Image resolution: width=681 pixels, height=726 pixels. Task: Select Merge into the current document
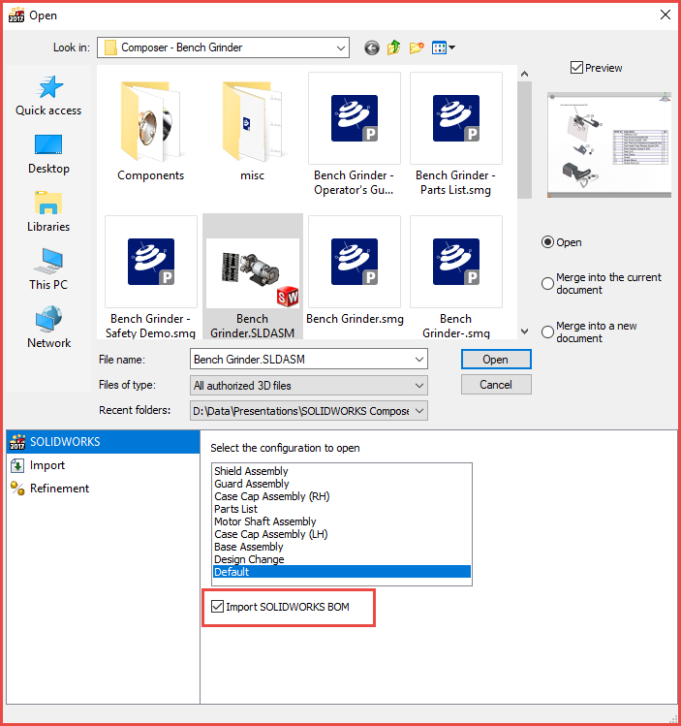pyautogui.click(x=547, y=283)
